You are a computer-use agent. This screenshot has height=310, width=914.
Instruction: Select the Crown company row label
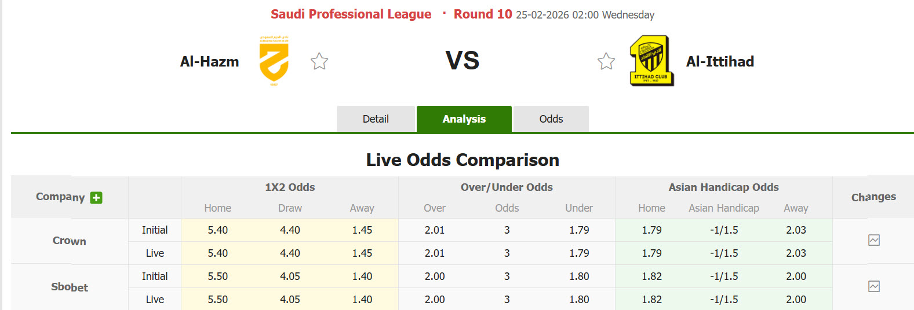70,241
